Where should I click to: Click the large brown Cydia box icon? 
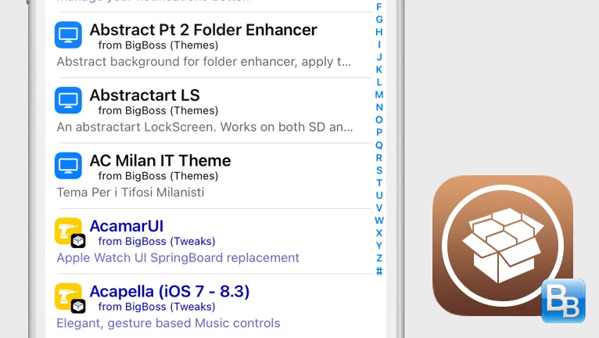[503, 246]
